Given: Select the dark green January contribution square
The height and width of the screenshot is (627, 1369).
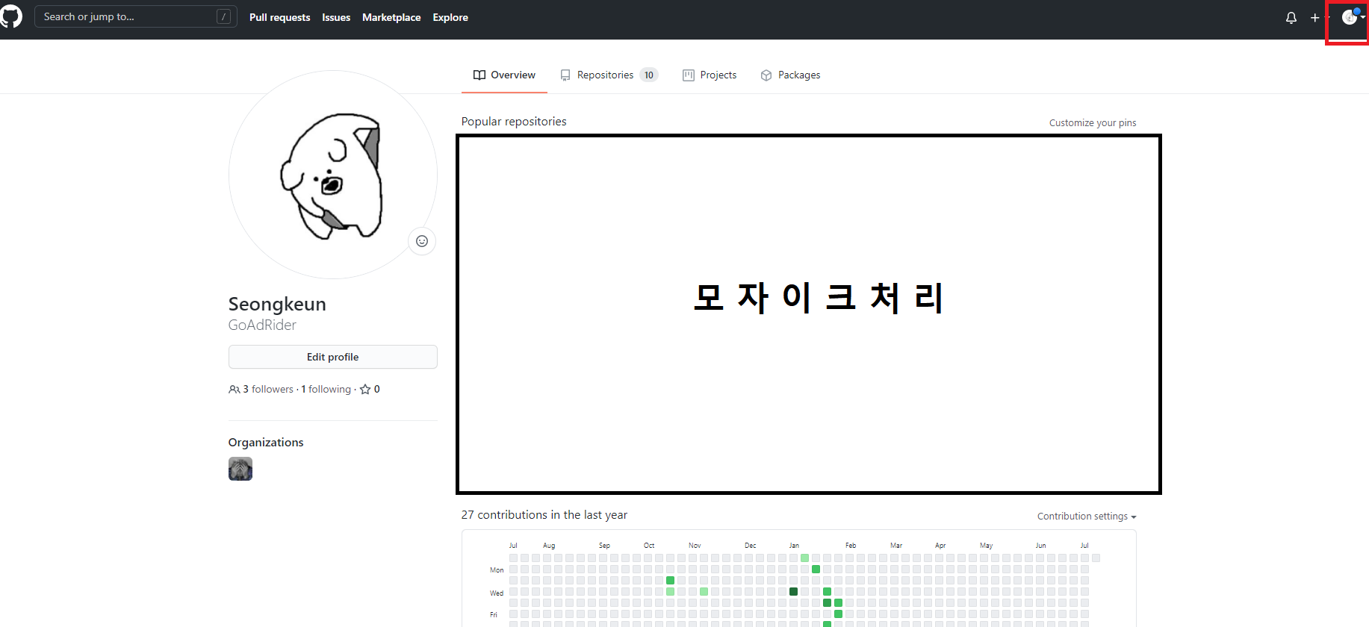Looking at the screenshot, I should 793,591.
